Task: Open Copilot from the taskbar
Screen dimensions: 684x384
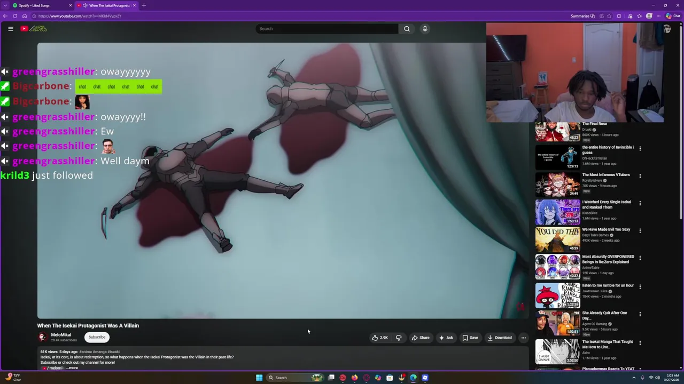Action: coord(378,378)
